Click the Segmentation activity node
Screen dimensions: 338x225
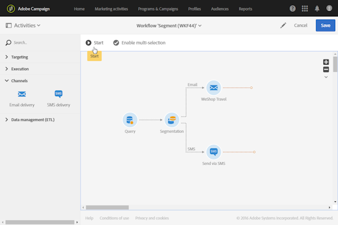(x=172, y=119)
